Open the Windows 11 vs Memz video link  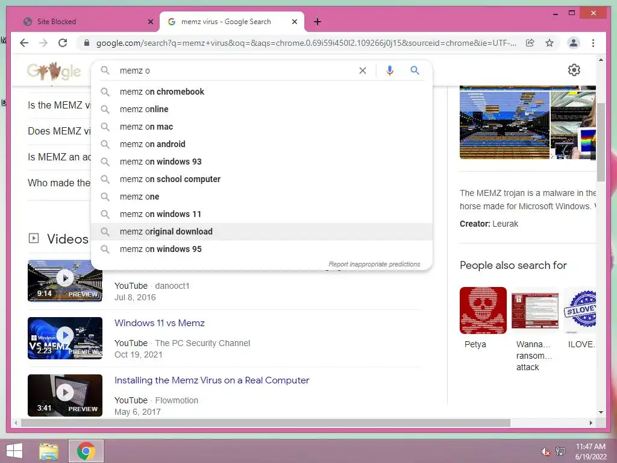point(159,323)
